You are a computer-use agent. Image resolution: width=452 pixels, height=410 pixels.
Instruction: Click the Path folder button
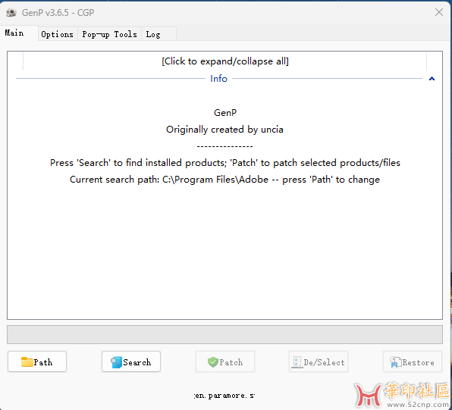37,361
